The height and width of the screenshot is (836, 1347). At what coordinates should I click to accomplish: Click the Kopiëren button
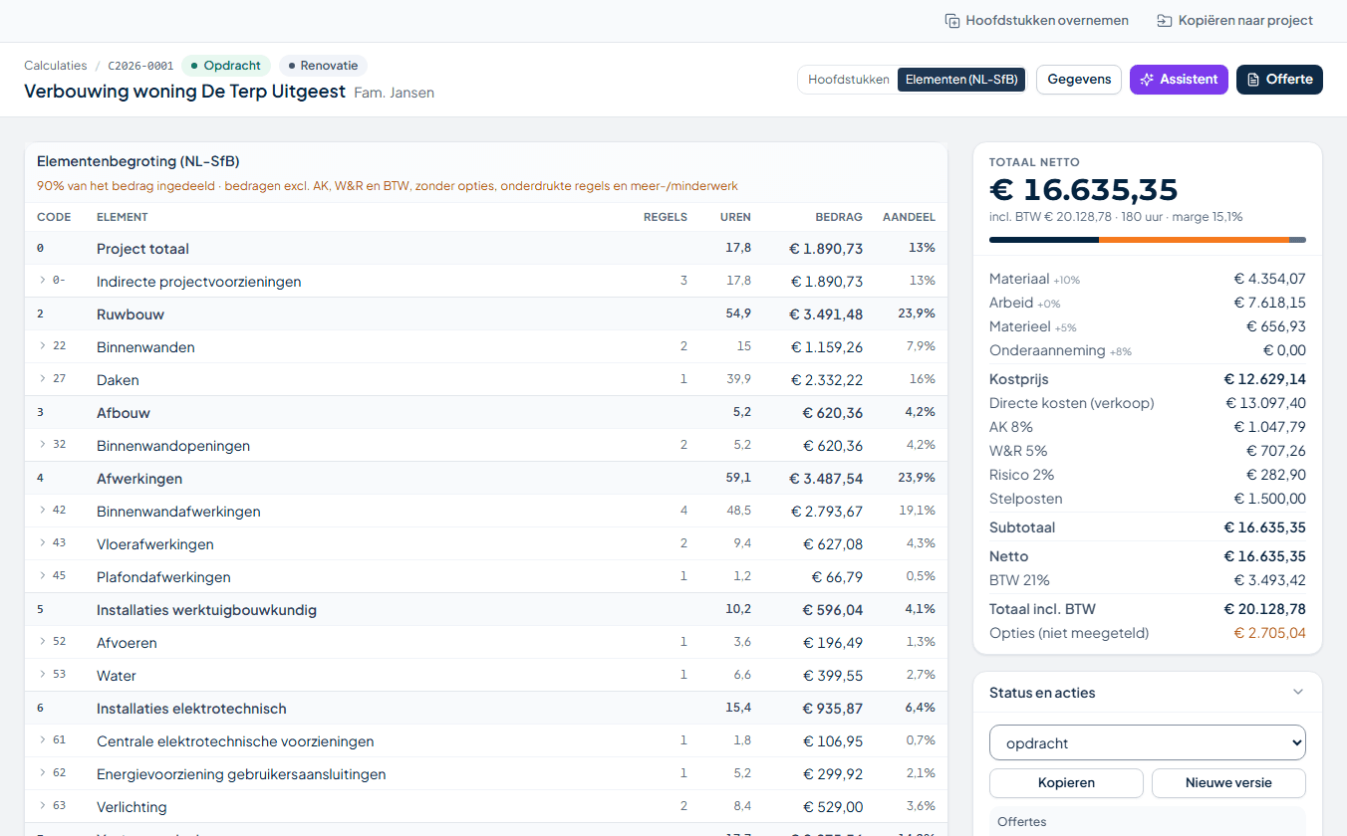coord(1066,783)
